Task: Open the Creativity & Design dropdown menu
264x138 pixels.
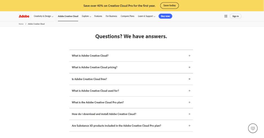Action: pos(43,16)
